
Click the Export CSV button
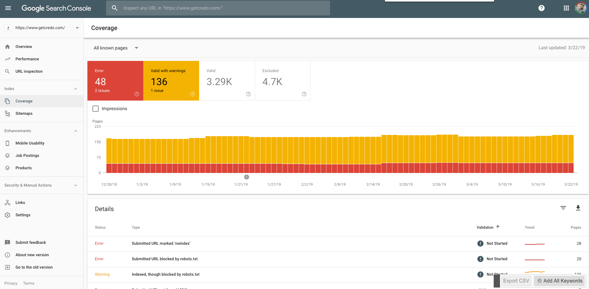pyautogui.click(x=516, y=281)
